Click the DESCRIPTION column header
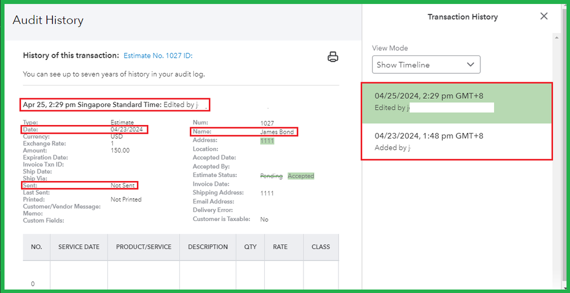 coord(208,247)
